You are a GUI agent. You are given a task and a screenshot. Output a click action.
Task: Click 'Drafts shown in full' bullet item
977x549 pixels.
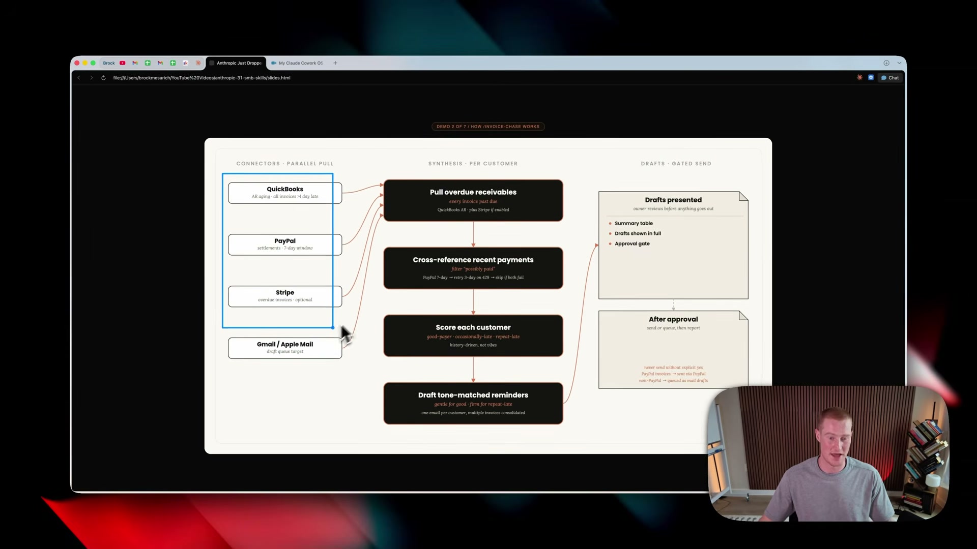638,233
